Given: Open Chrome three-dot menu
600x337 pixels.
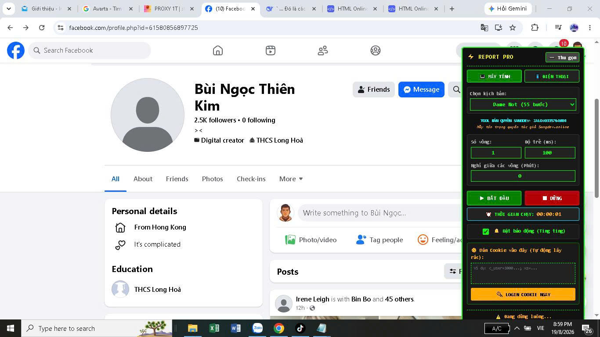Looking at the screenshot, I should (x=590, y=28).
